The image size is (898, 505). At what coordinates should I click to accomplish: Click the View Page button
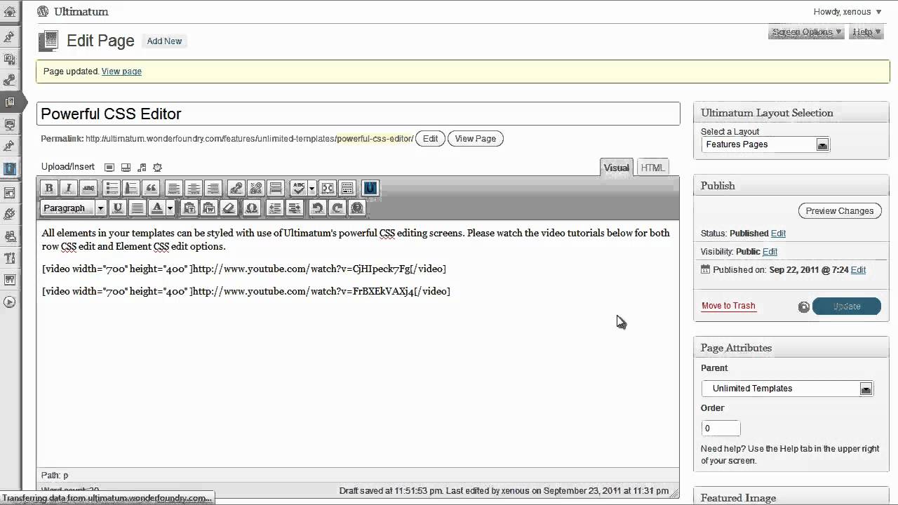coord(476,139)
